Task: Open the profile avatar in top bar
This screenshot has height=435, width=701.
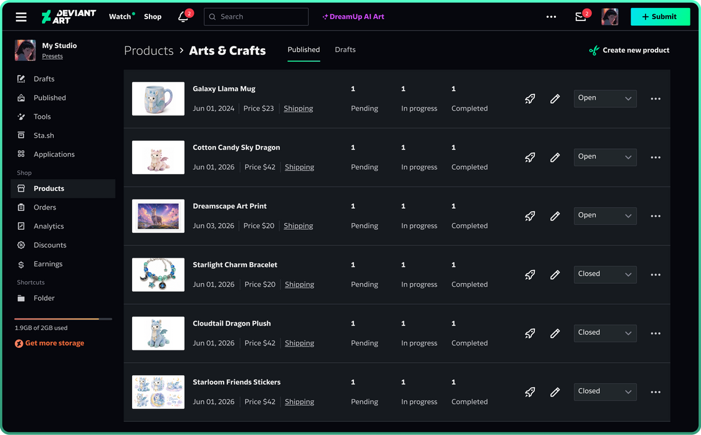Action: (610, 17)
